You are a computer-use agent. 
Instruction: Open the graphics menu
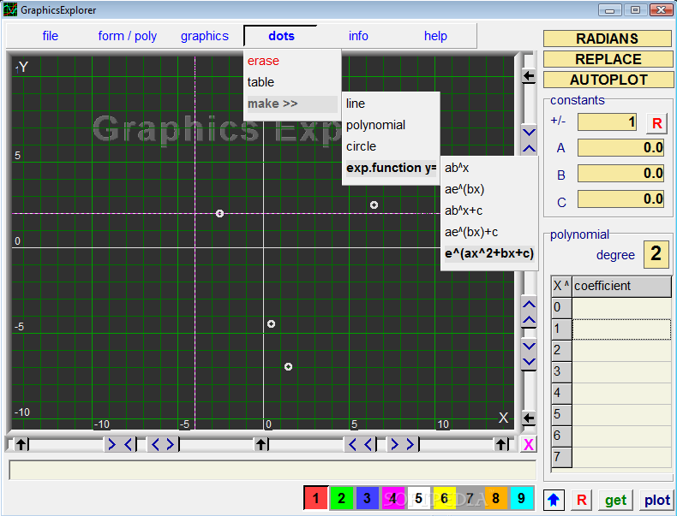pos(205,36)
